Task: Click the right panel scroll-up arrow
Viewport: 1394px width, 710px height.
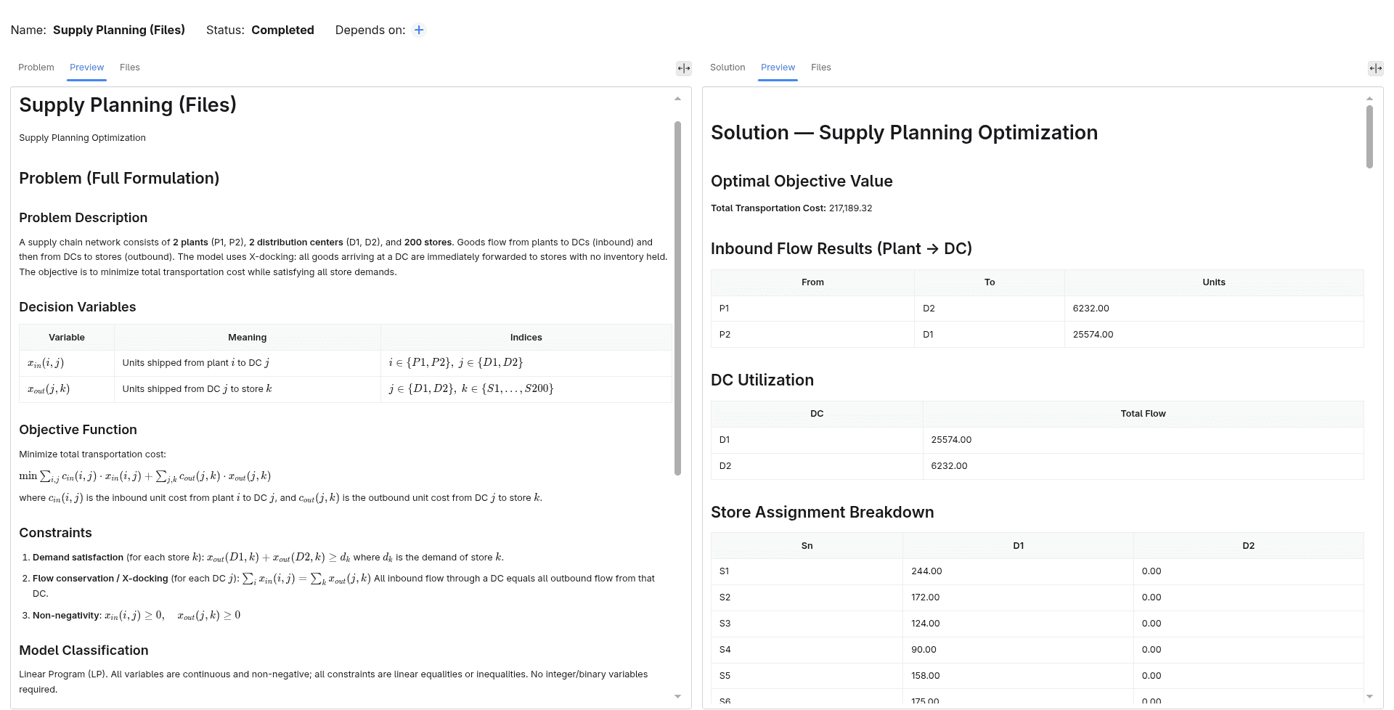Action: click(x=1369, y=99)
